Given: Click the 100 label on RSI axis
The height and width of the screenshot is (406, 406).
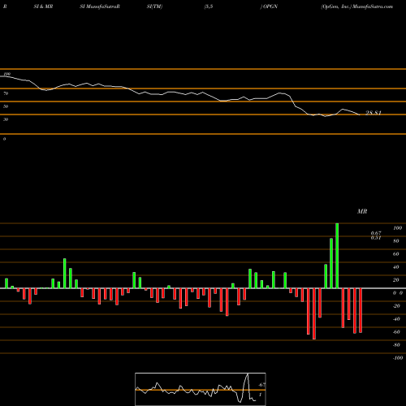Looking at the screenshot, I should [x=7, y=74].
